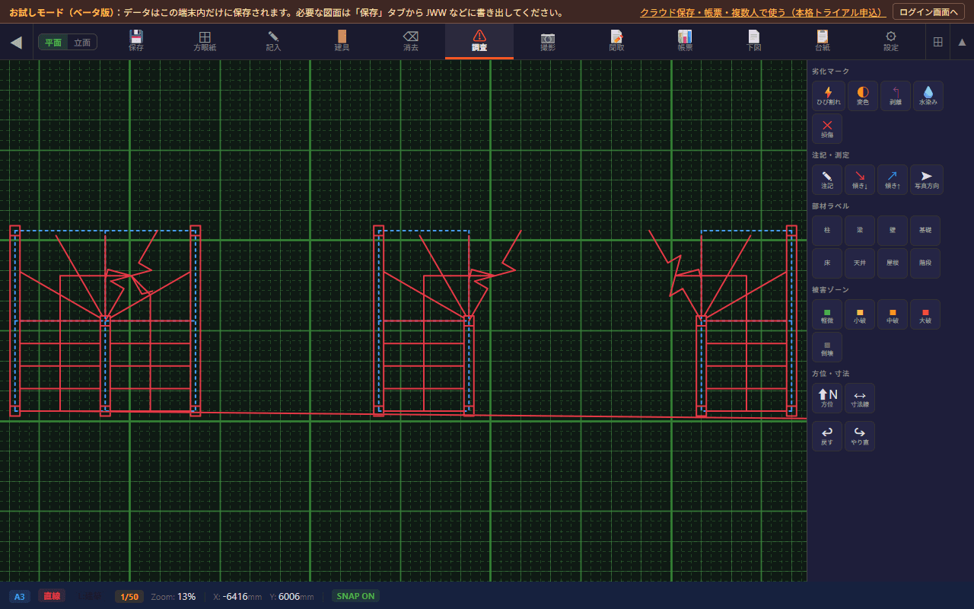
Task: Select the 写真方向 photo direction tool
Action: (x=926, y=180)
